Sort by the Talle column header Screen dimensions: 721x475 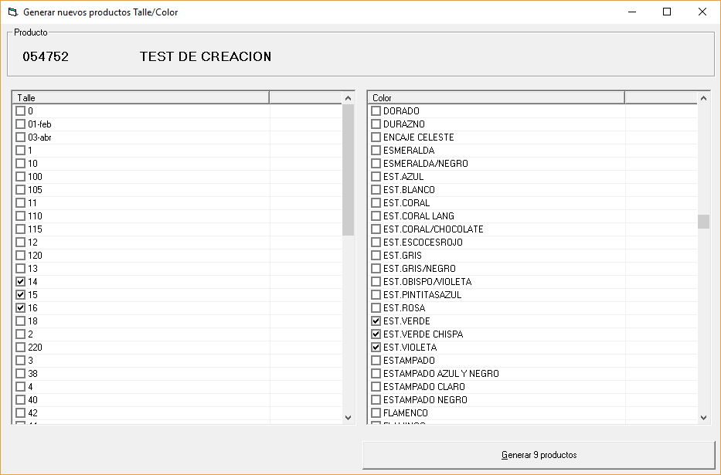(x=141, y=98)
